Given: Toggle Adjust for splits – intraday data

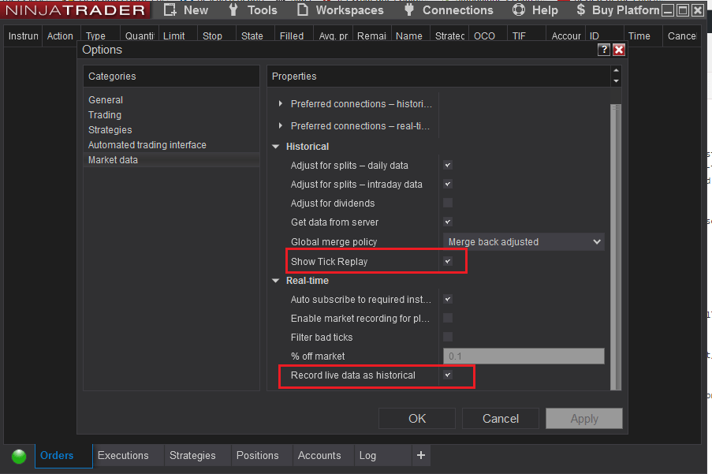Looking at the screenshot, I should [x=448, y=184].
